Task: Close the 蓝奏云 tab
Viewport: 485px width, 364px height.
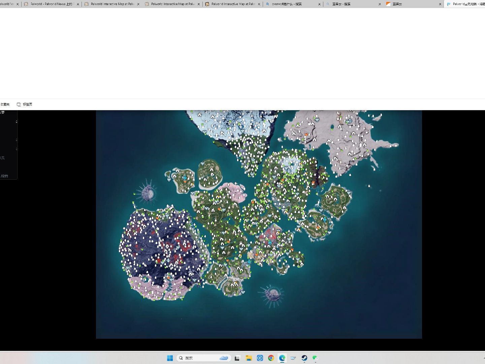Action: click(440, 4)
